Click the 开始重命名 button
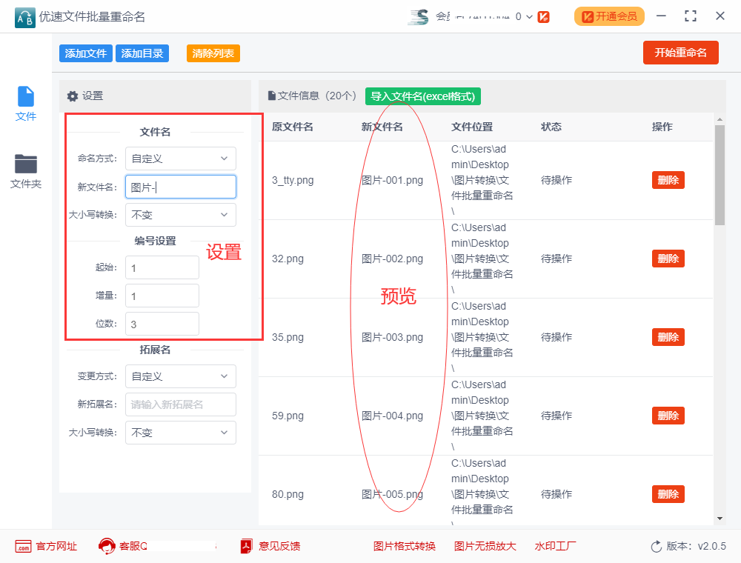 pyautogui.click(x=680, y=53)
